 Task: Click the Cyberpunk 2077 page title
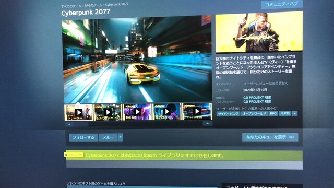86,13
